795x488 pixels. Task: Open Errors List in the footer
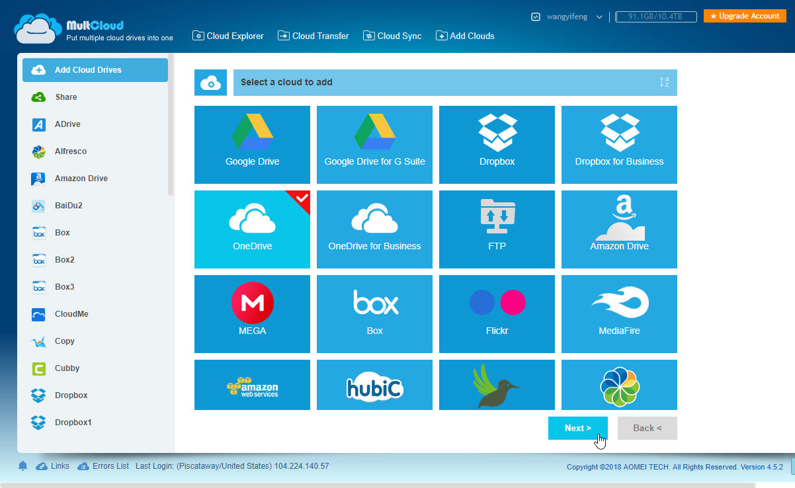click(x=104, y=466)
